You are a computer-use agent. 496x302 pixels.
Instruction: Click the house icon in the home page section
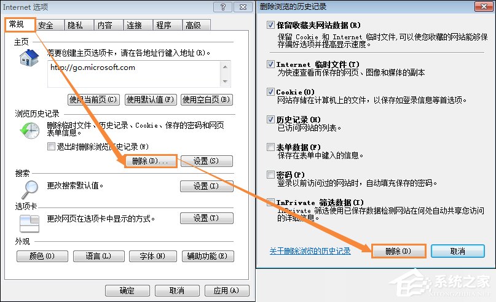[29, 60]
